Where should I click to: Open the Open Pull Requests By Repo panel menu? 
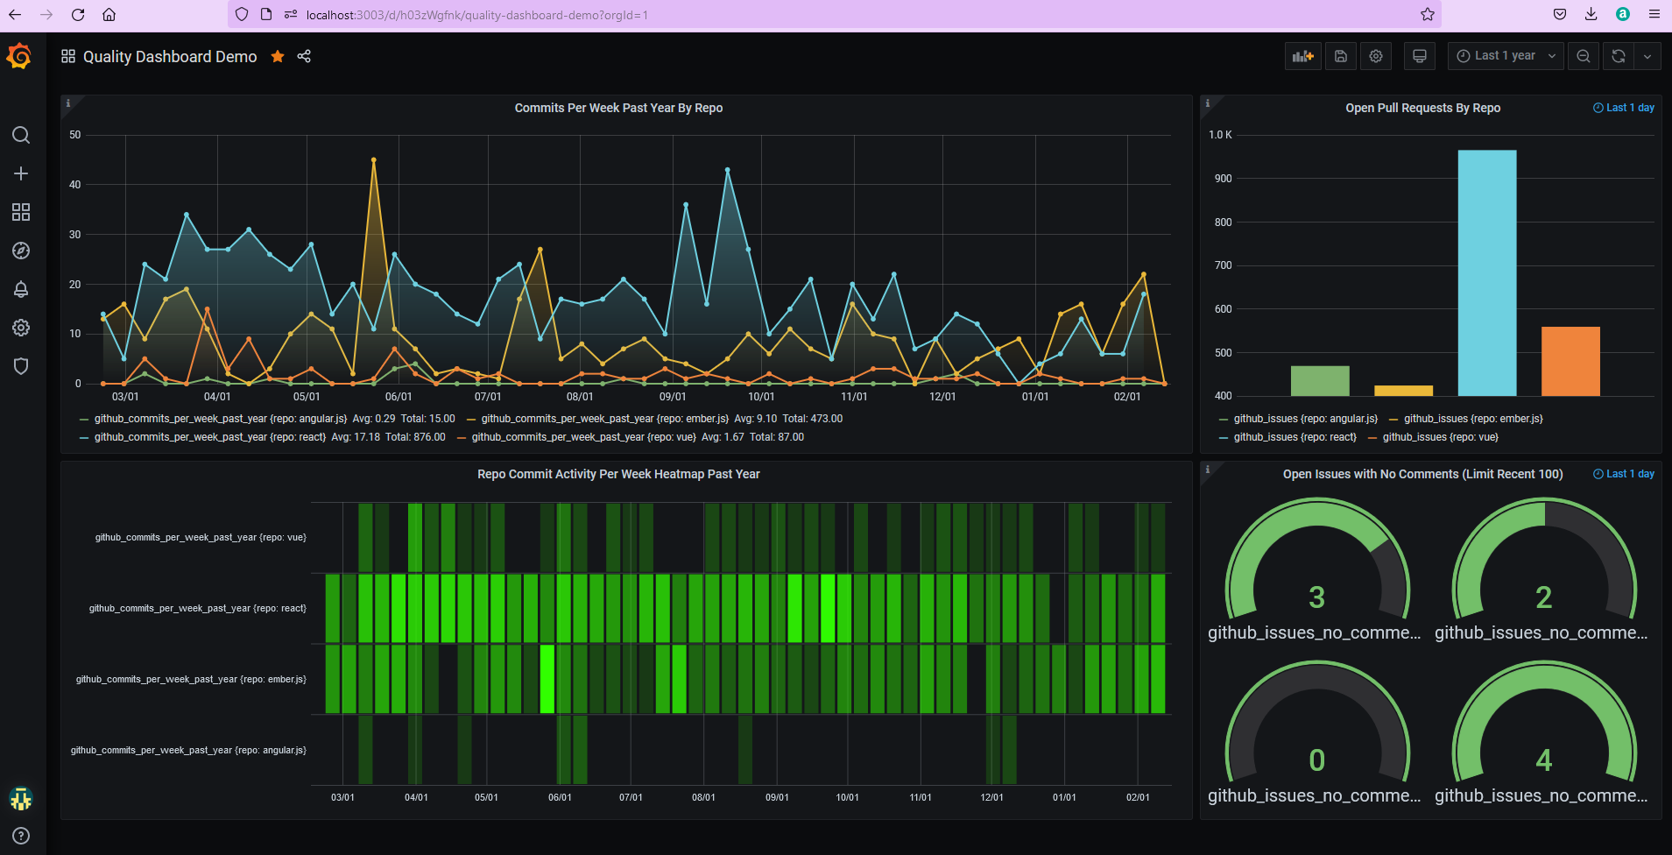1422,108
